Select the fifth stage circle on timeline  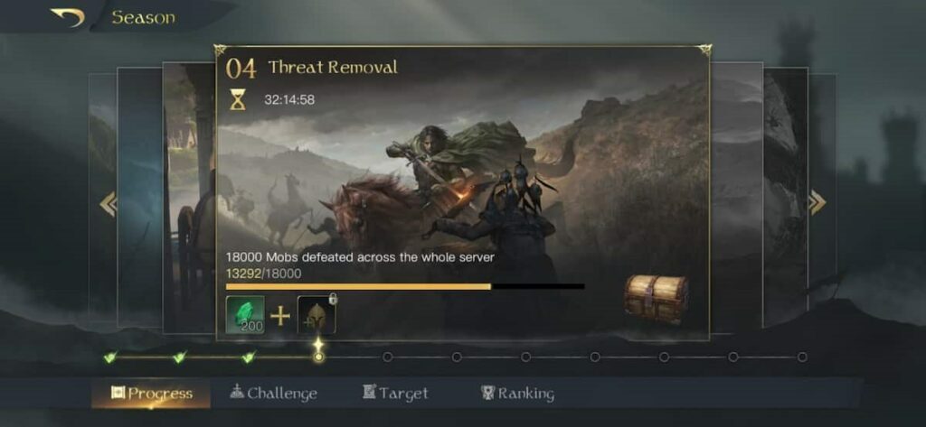(x=387, y=357)
